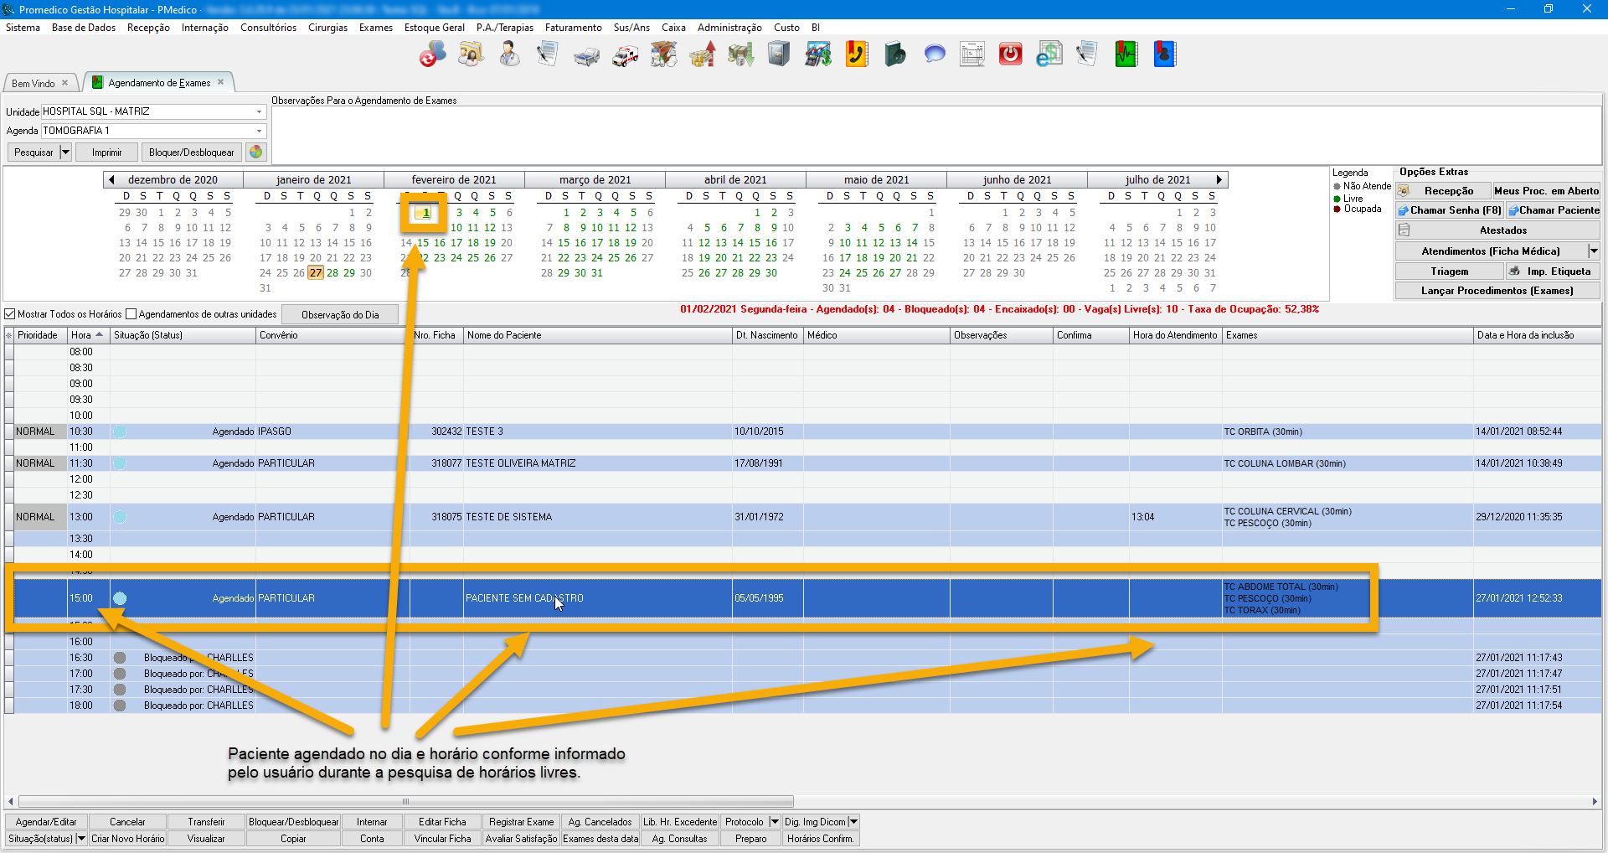Image resolution: width=1608 pixels, height=853 pixels.
Task: Open the Agenda TOMOGRAFIA 1 dropdown
Action: coord(259,131)
